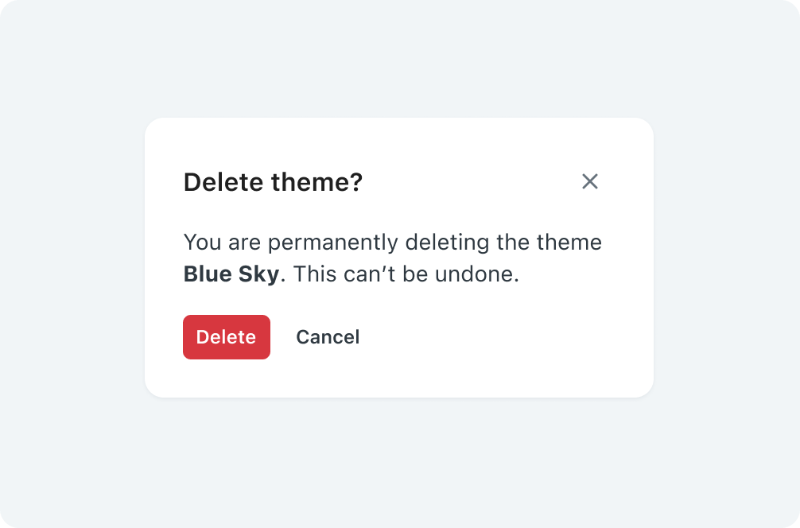Viewport: 800px width, 528px height.
Task: Hit the X icon beside the dialog title
Action: point(589,181)
